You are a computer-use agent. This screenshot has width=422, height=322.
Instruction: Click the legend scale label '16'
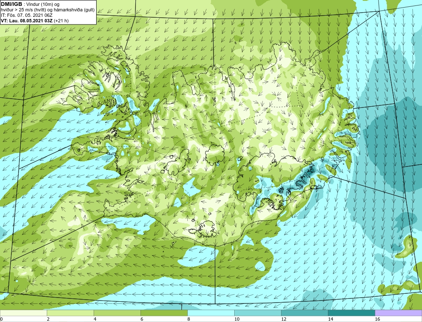pos(377,319)
